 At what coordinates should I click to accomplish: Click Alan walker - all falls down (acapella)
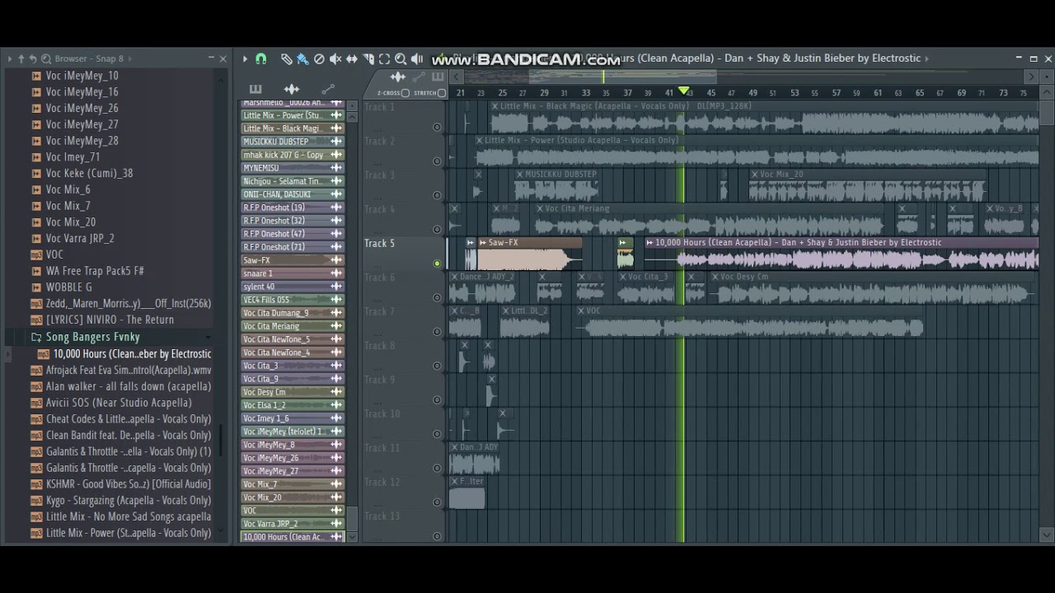pos(129,386)
